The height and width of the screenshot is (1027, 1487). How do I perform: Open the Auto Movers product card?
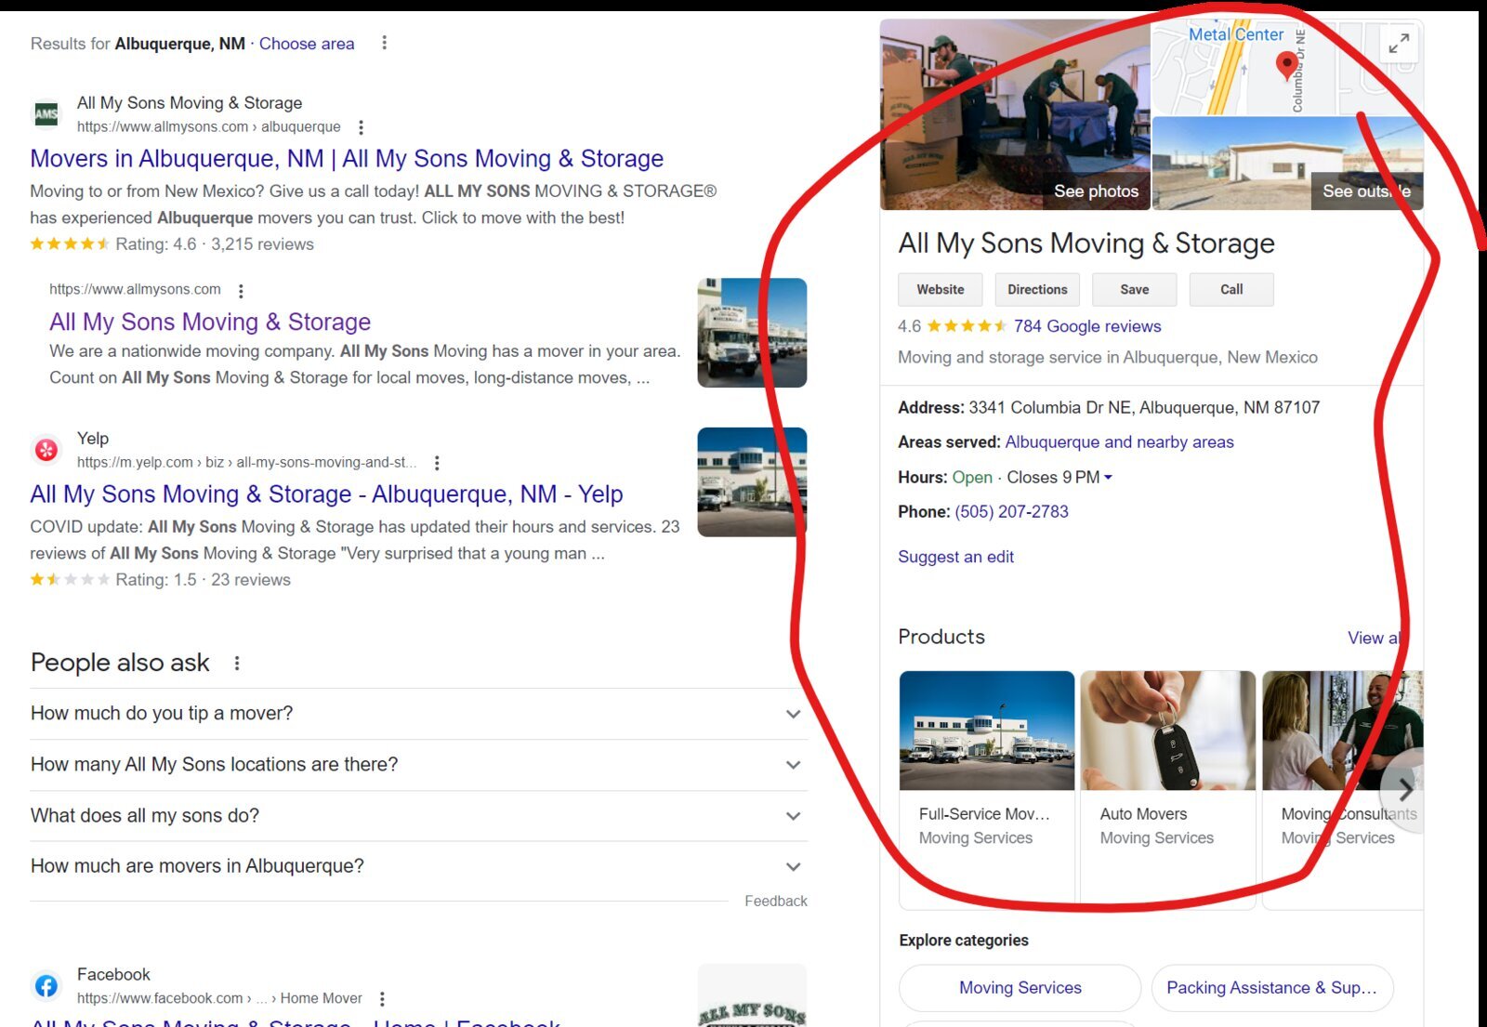(x=1168, y=789)
